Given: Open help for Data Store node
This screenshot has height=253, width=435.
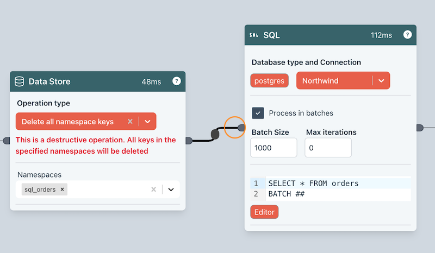Looking at the screenshot, I should pos(176,81).
